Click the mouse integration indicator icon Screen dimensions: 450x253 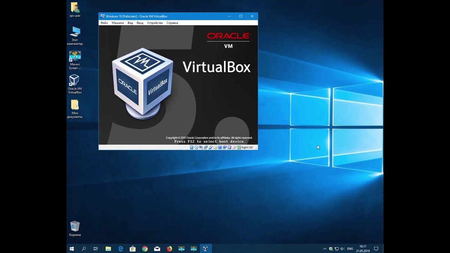[x=234, y=147]
